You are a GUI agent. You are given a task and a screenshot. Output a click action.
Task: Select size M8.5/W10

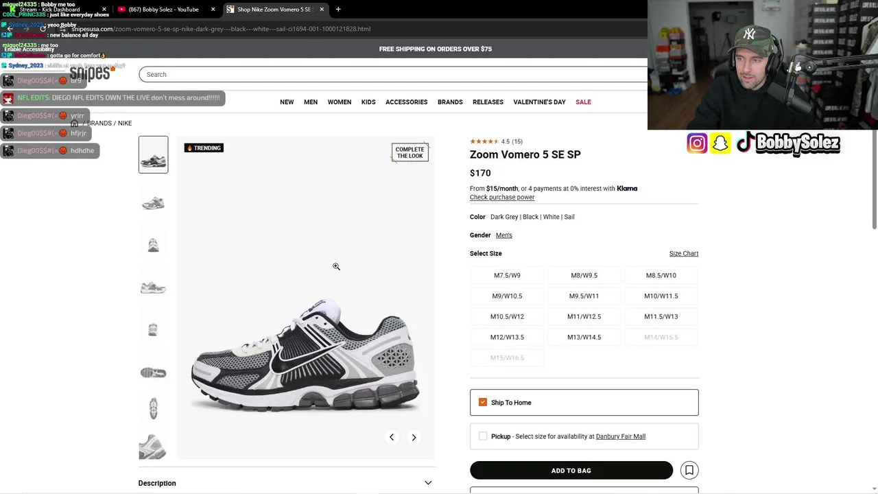point(661,275)
